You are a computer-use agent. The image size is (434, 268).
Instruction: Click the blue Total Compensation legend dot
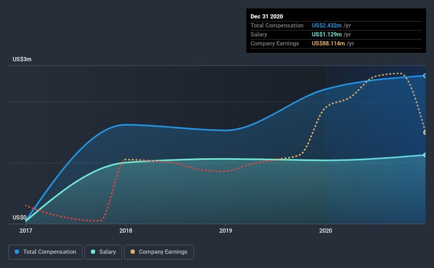point(17,252)
